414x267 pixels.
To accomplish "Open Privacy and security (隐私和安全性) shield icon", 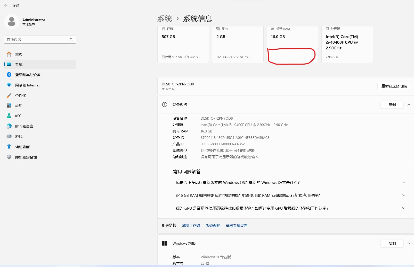I will [x=9, y=157].
